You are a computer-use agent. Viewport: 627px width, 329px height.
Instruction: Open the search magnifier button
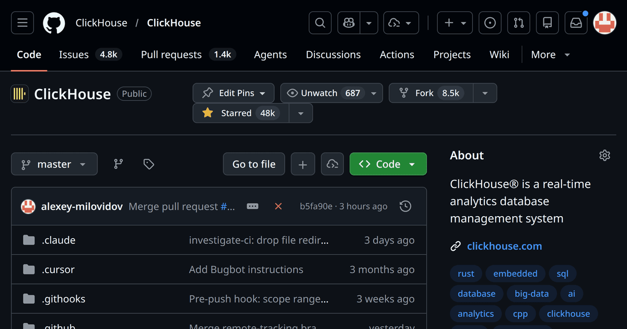(x=320, y=23)
